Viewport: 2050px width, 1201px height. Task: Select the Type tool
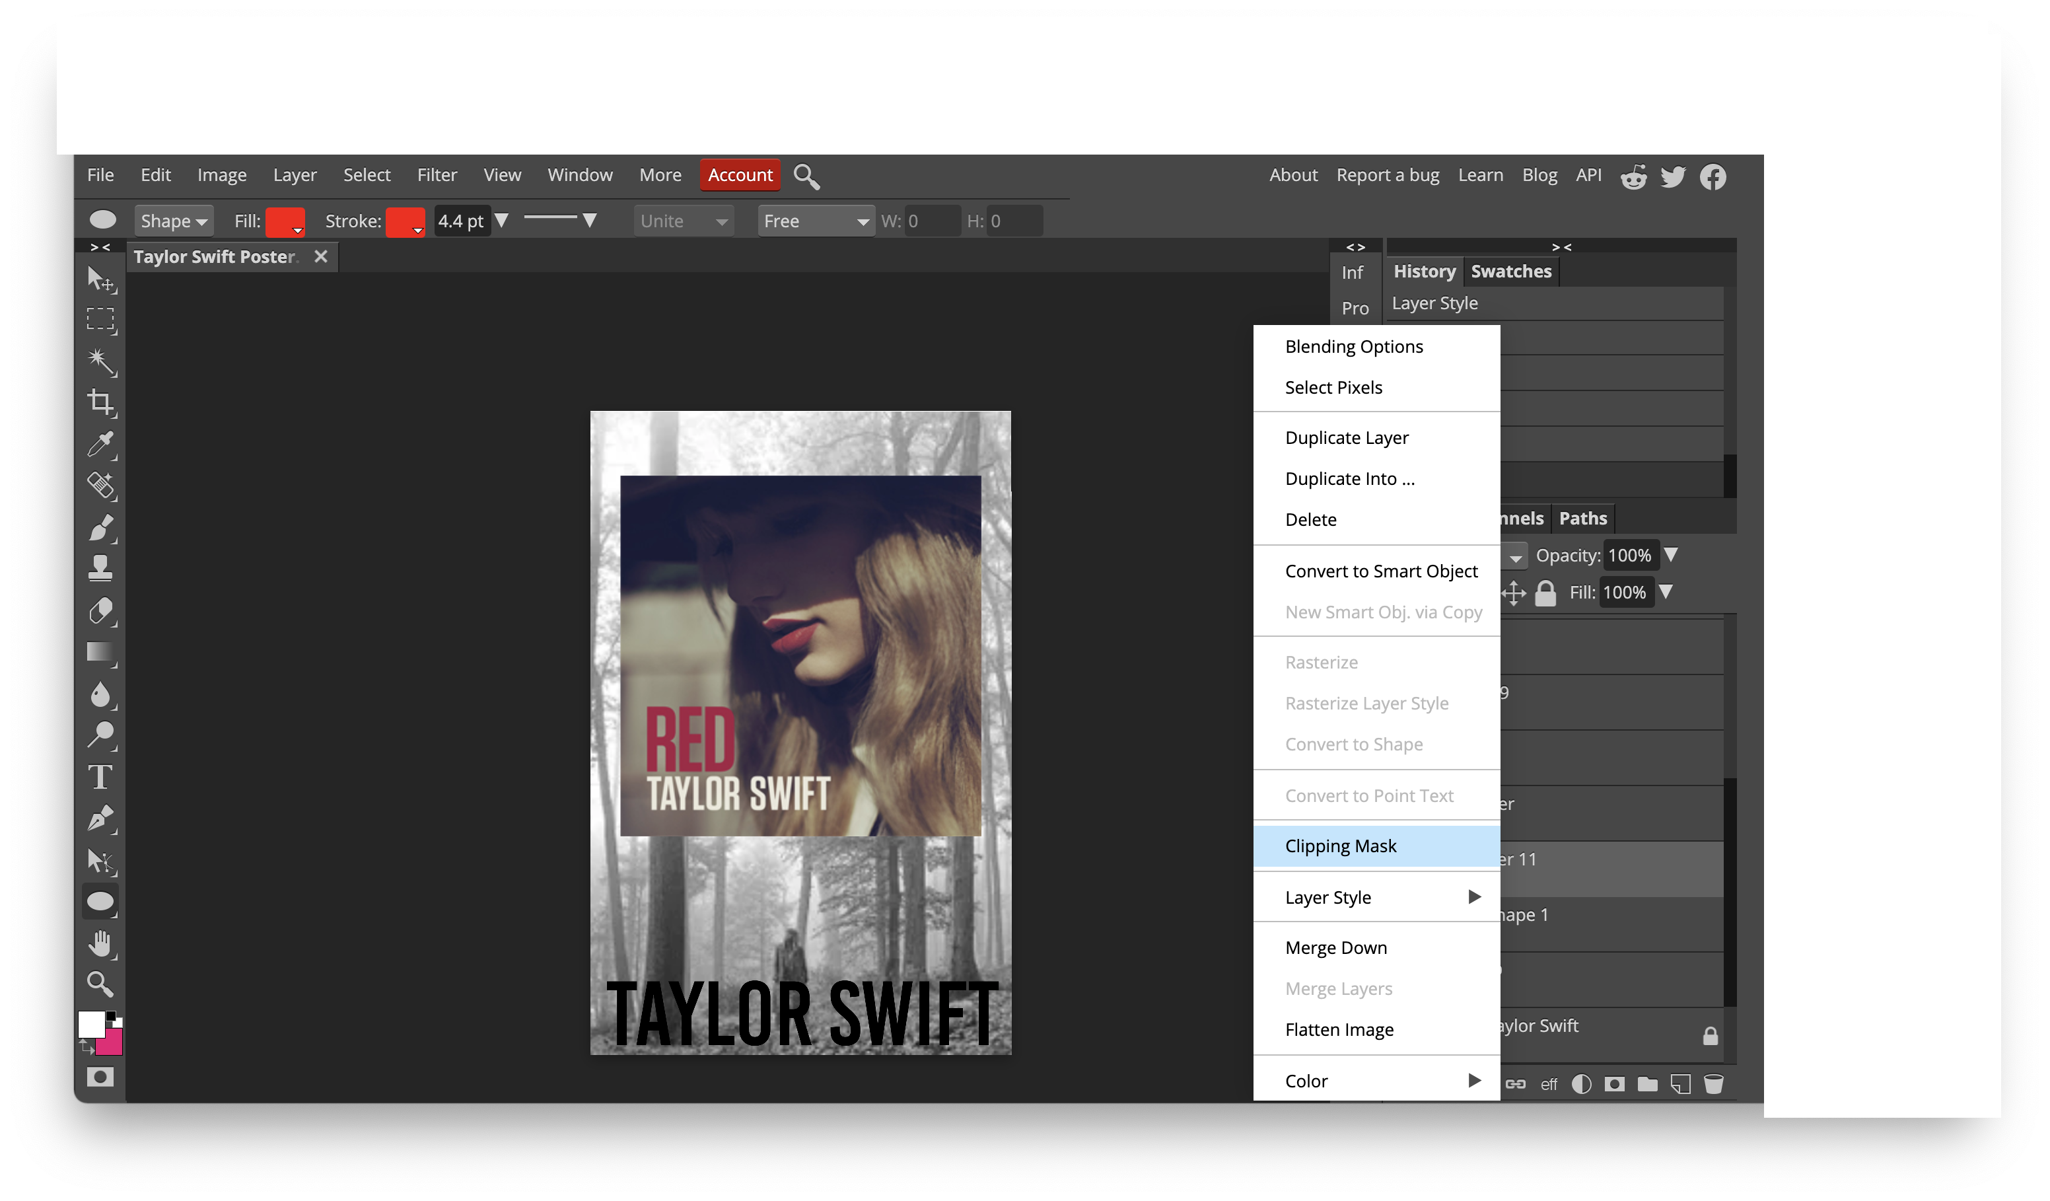pyautogui.click(x=101, y=777)
